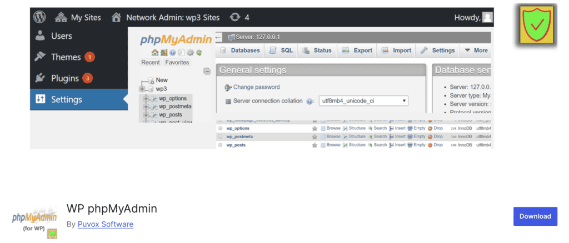The image size is (569, 243).
Task: Click Empty in the wp_postmeta row
Action: tap(417, 136)
